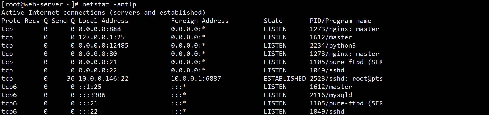Select the 0.0.0.0:21 local address
The image size is (489, 115).
(98, 62)
